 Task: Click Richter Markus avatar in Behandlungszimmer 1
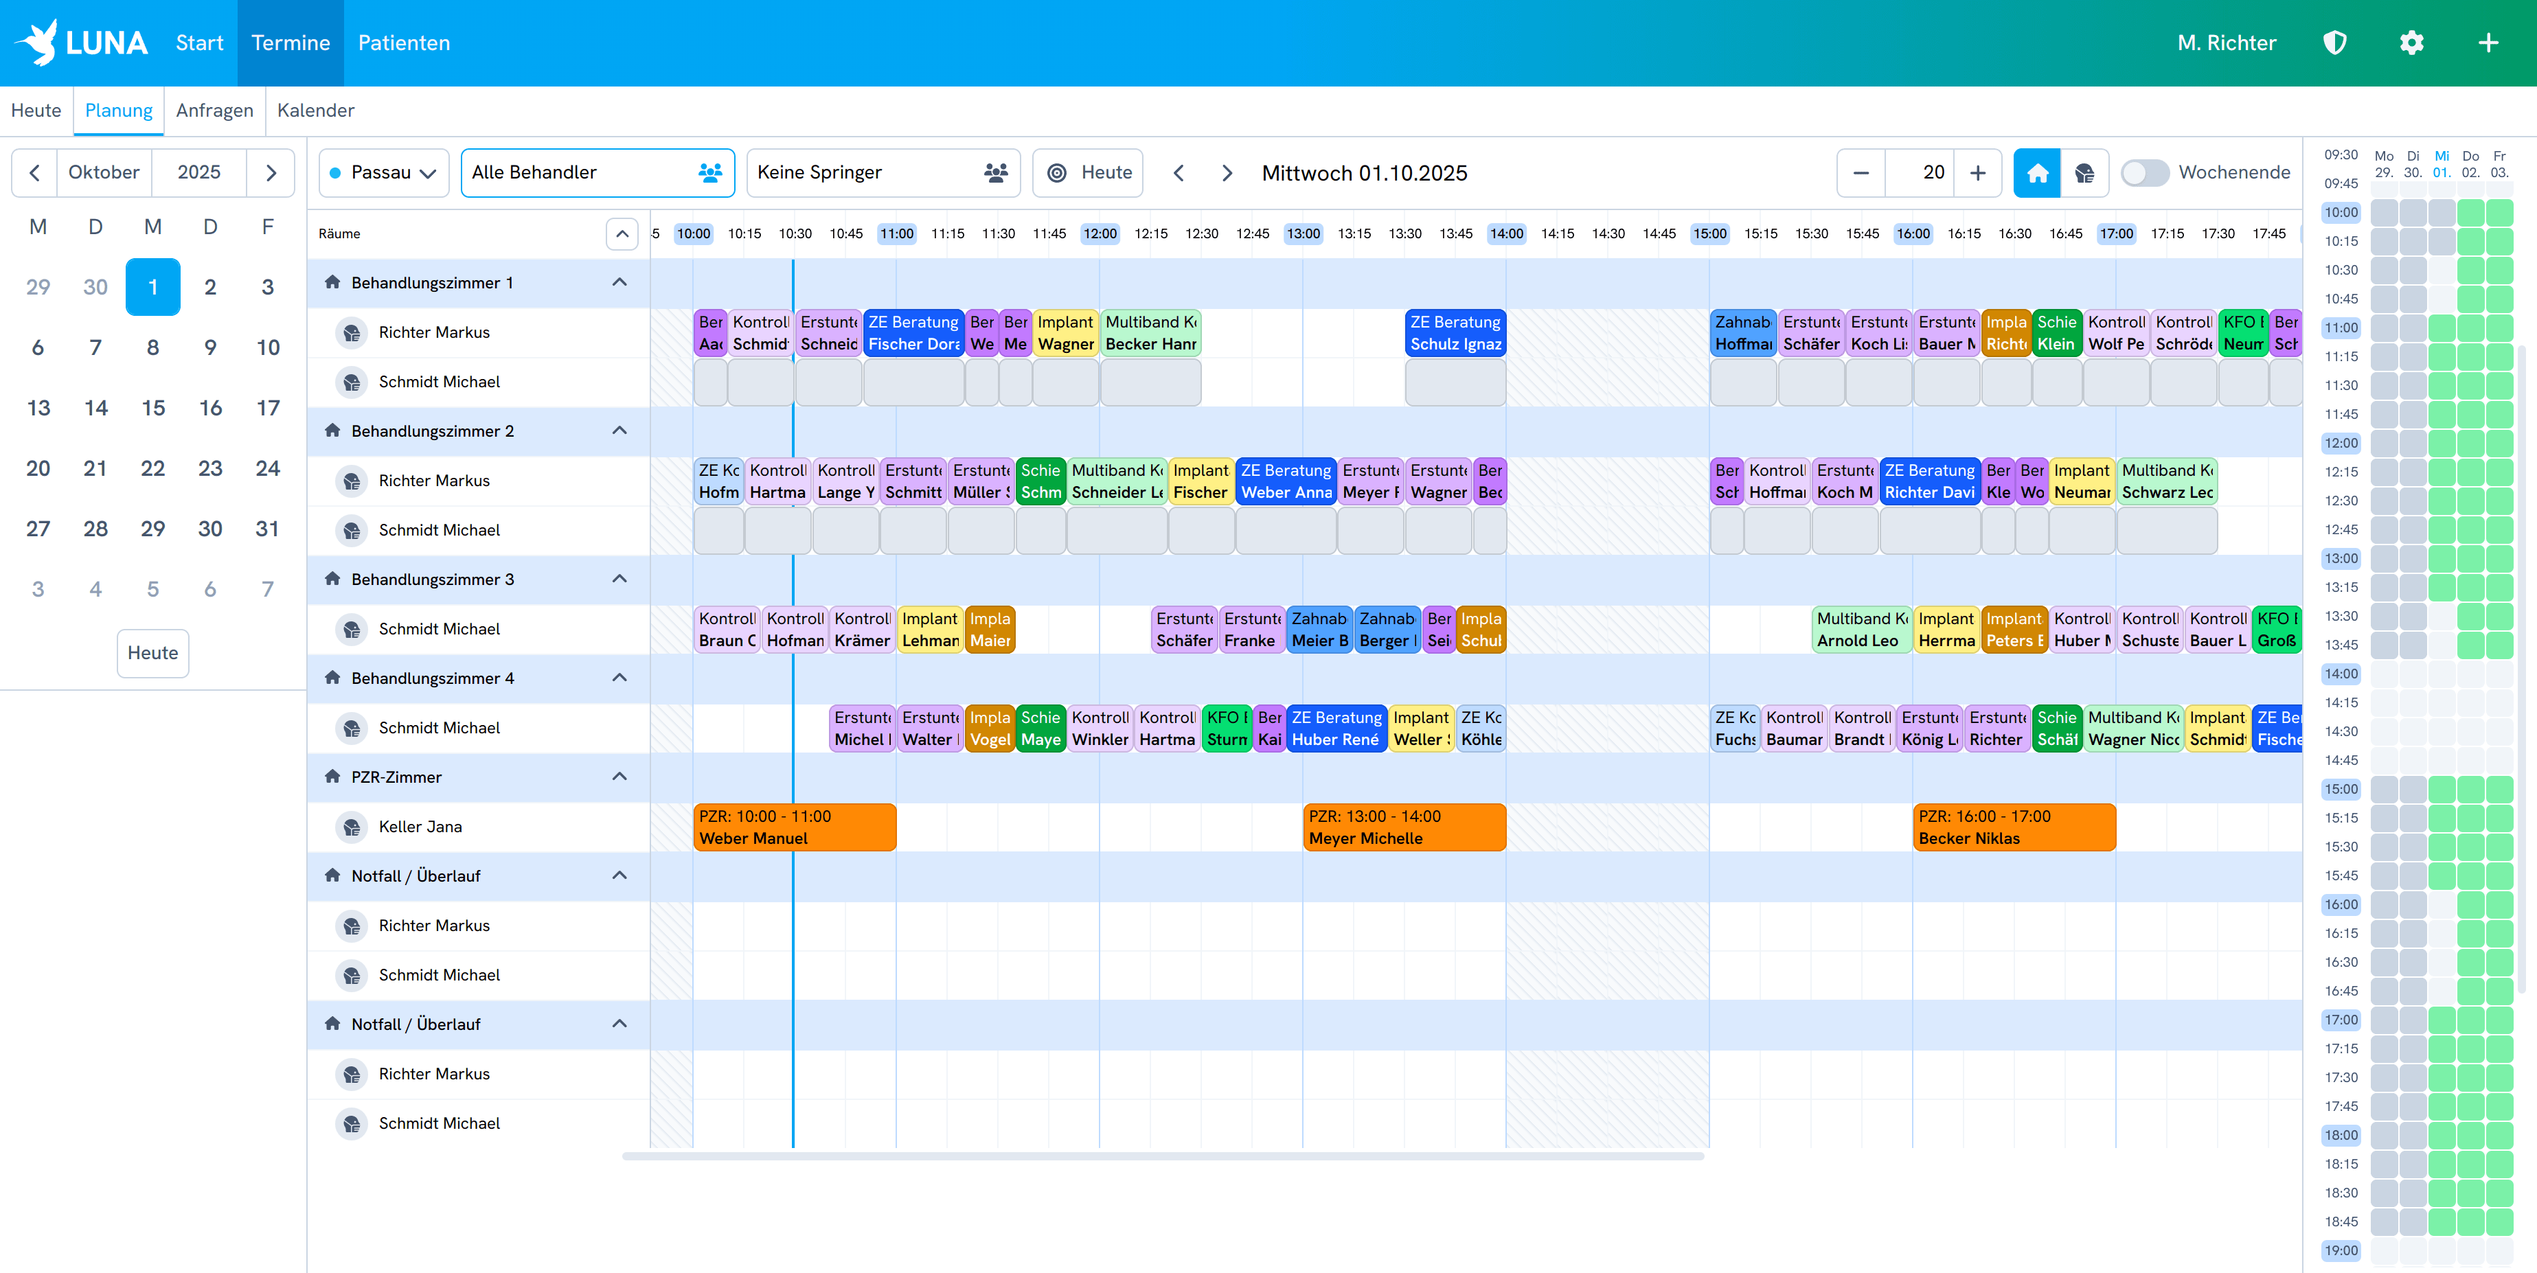tap(352, 332)
